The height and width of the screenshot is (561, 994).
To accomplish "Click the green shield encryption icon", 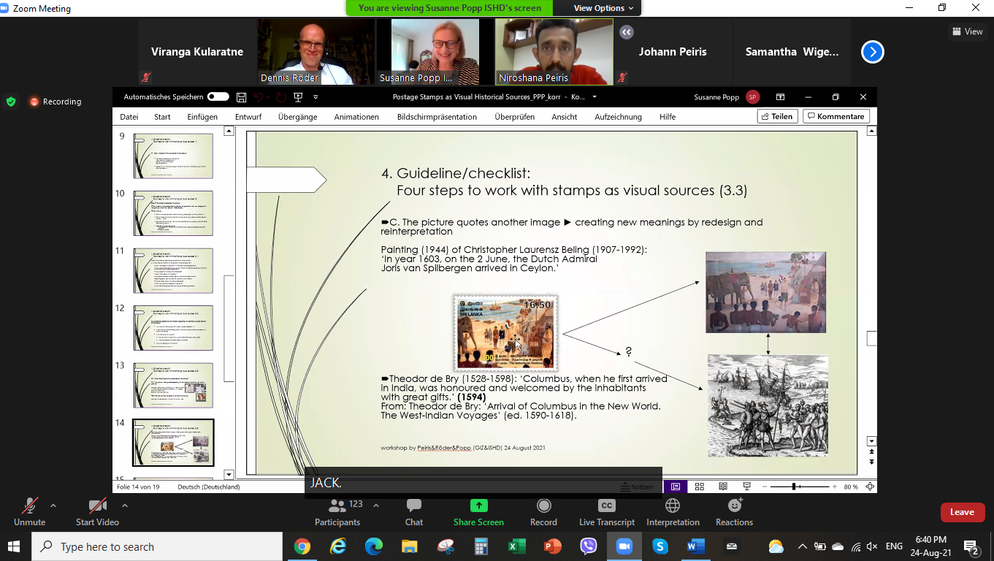I will point(11,102).
